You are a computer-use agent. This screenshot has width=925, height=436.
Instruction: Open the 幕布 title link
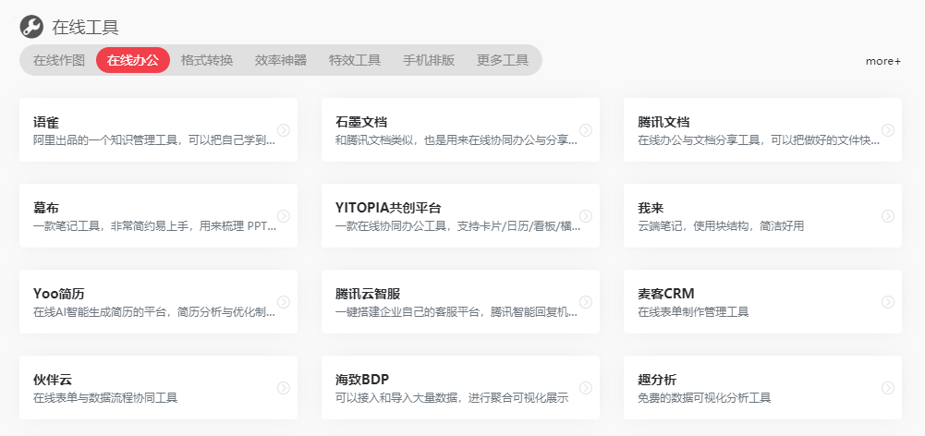click(x=46, y=208)
